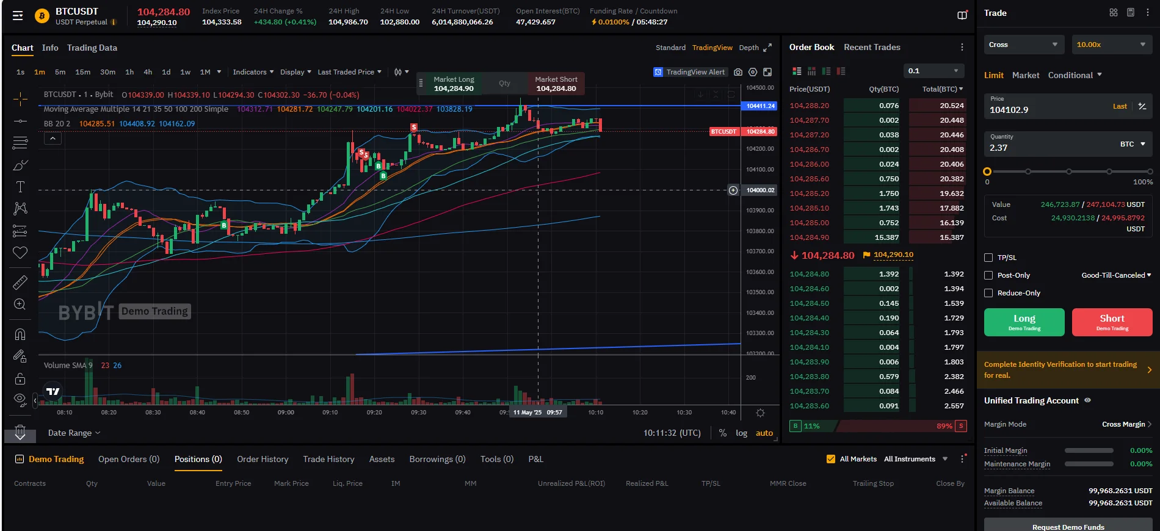
Task: Click the TradingView logo on chart
Action: [x=53, y=392]
